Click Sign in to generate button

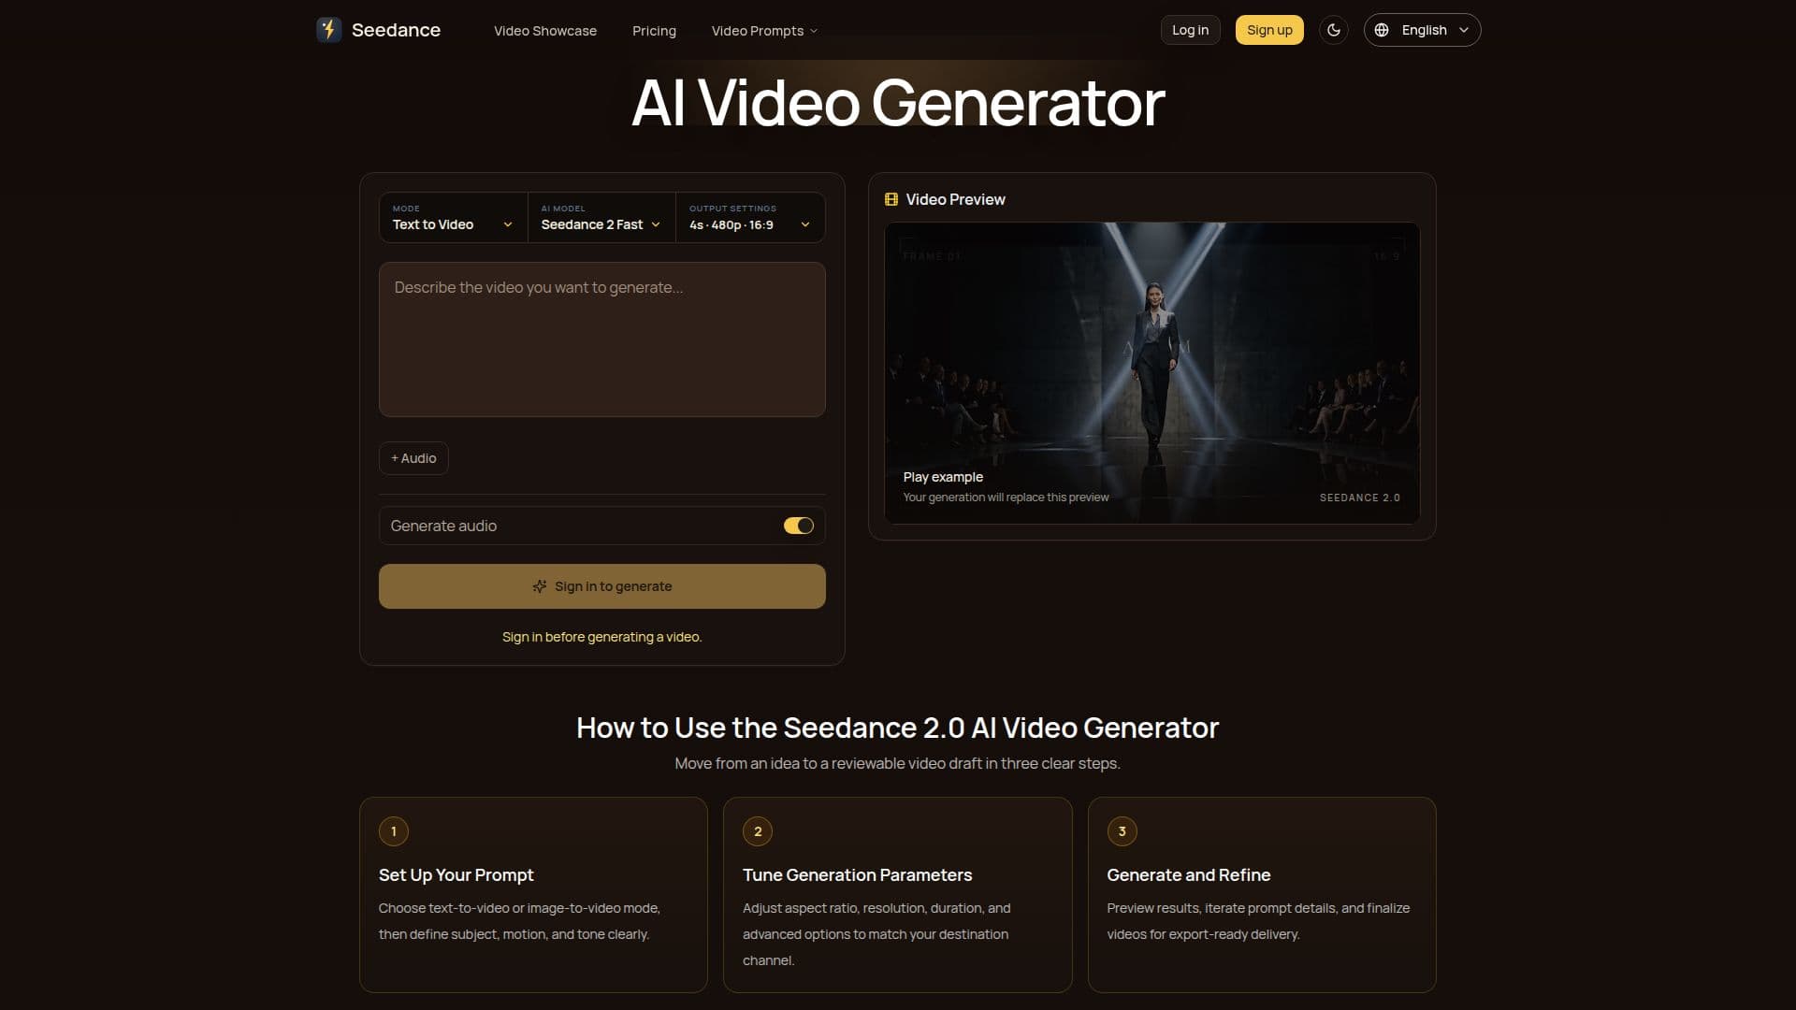[x=602, y=586]
